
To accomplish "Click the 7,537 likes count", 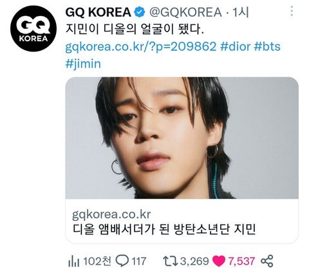I will point(241,261).
